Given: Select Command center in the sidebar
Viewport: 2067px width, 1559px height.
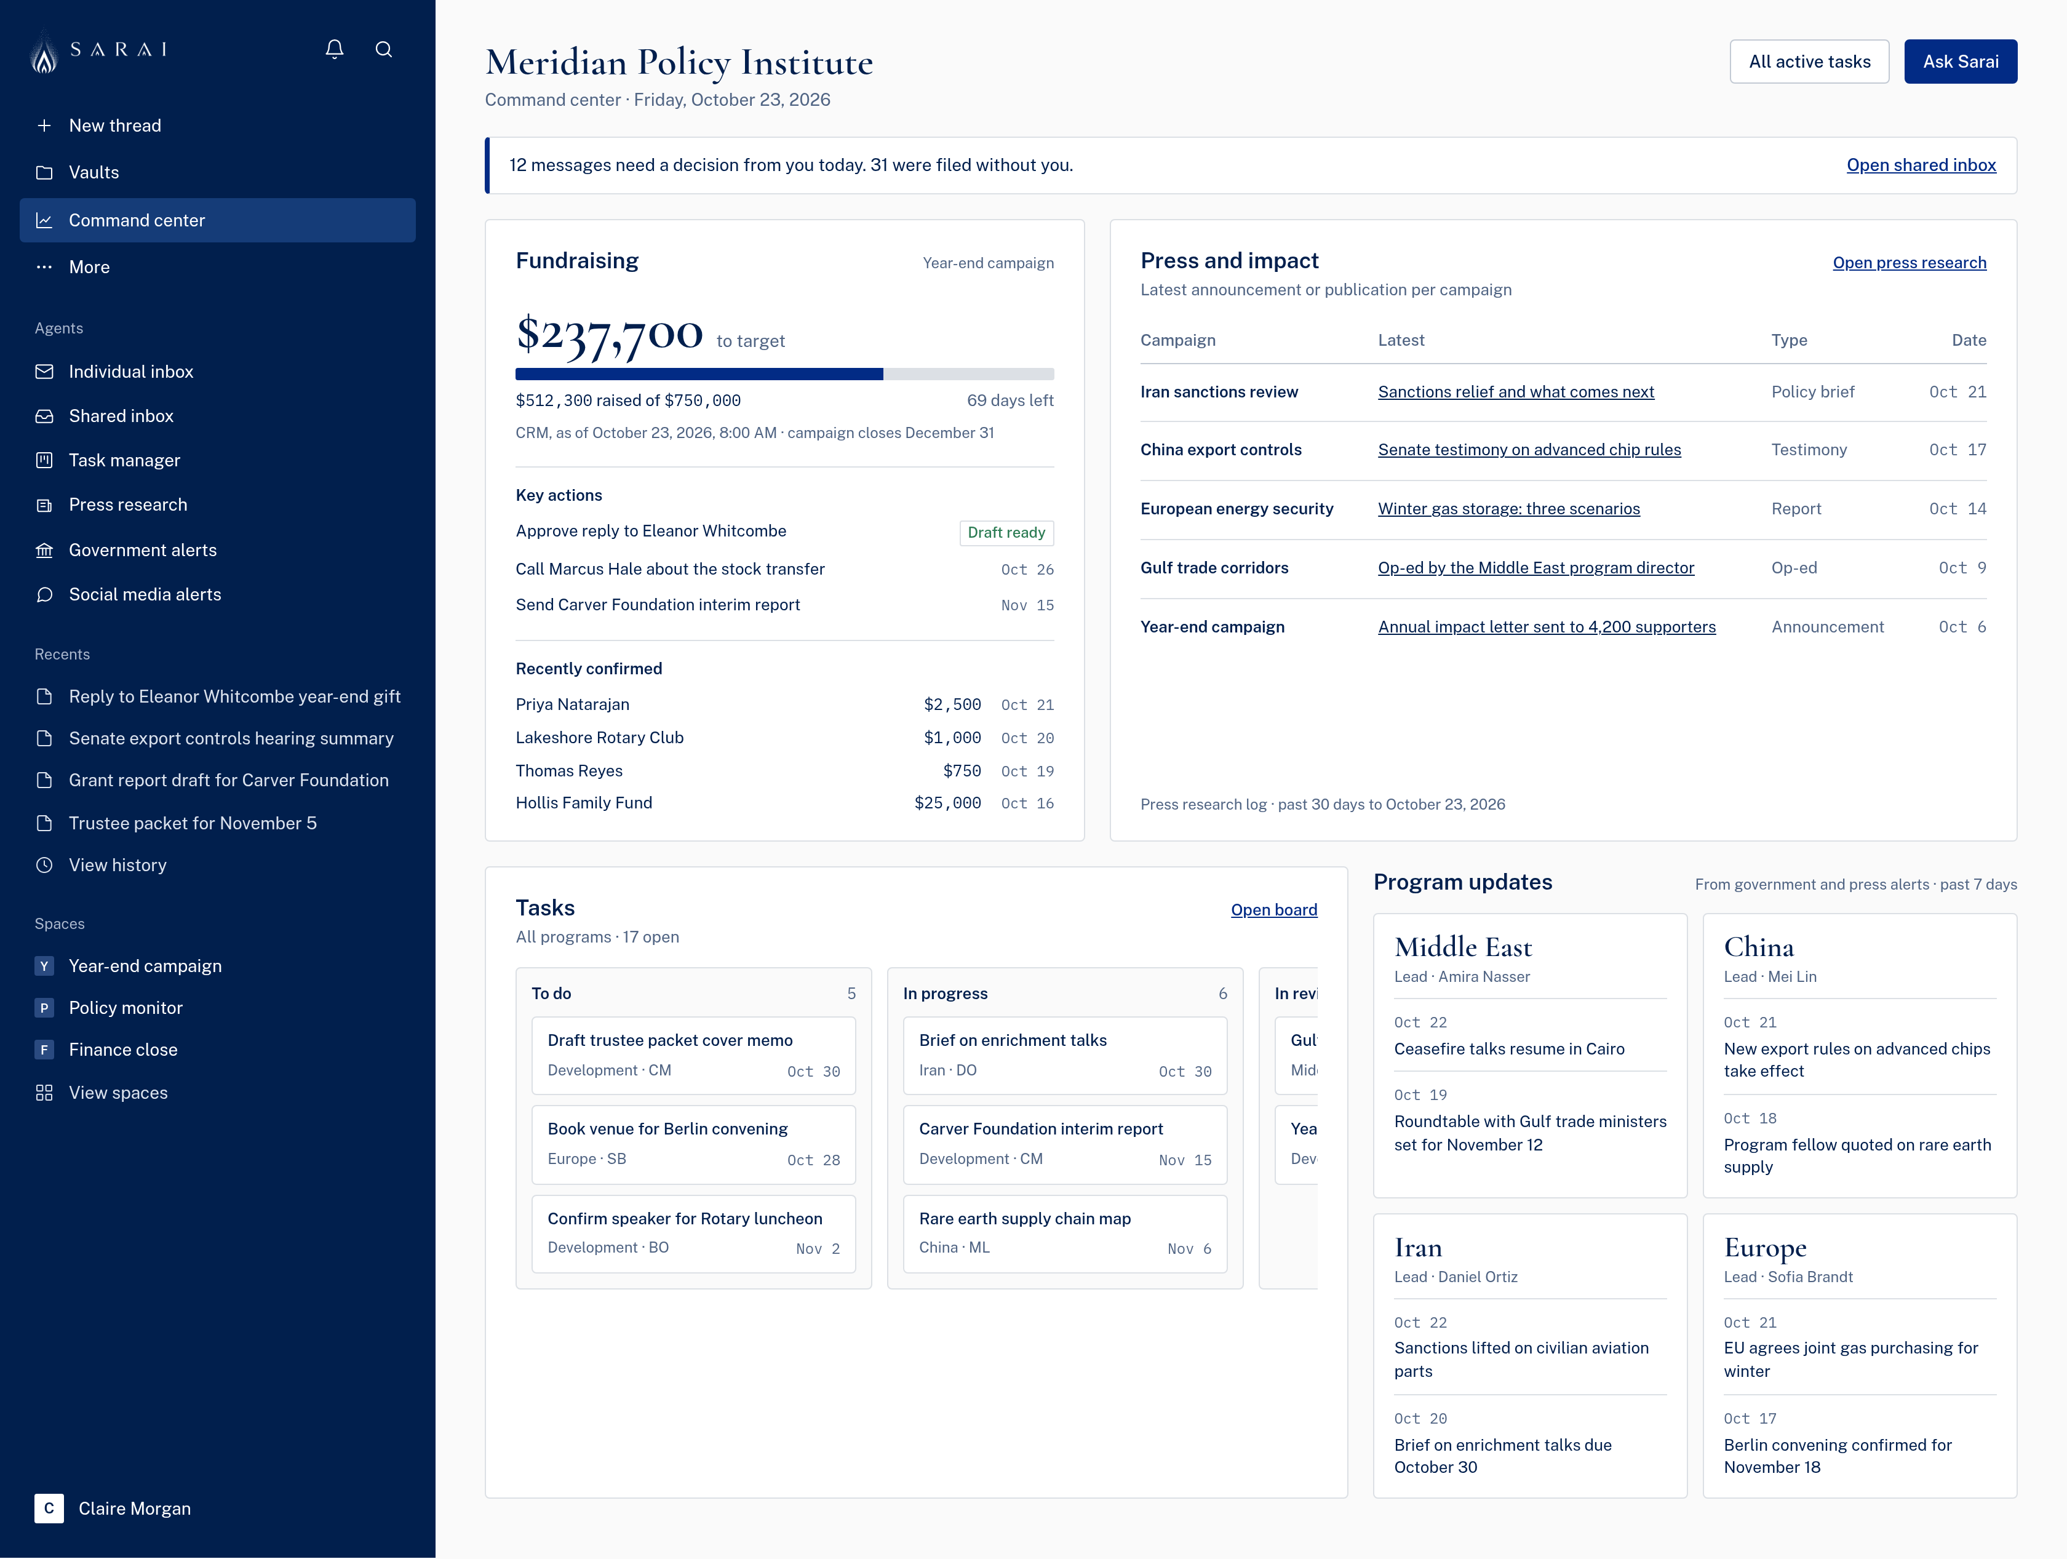Looking at the screenshot, I should tap(218, 220).
